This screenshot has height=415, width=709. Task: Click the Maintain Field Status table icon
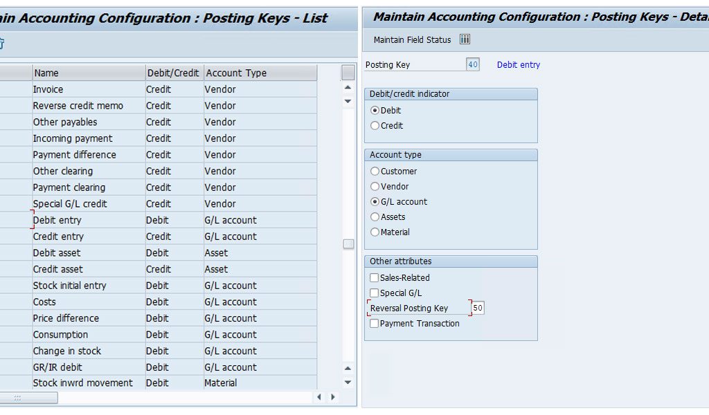point(465,39)
